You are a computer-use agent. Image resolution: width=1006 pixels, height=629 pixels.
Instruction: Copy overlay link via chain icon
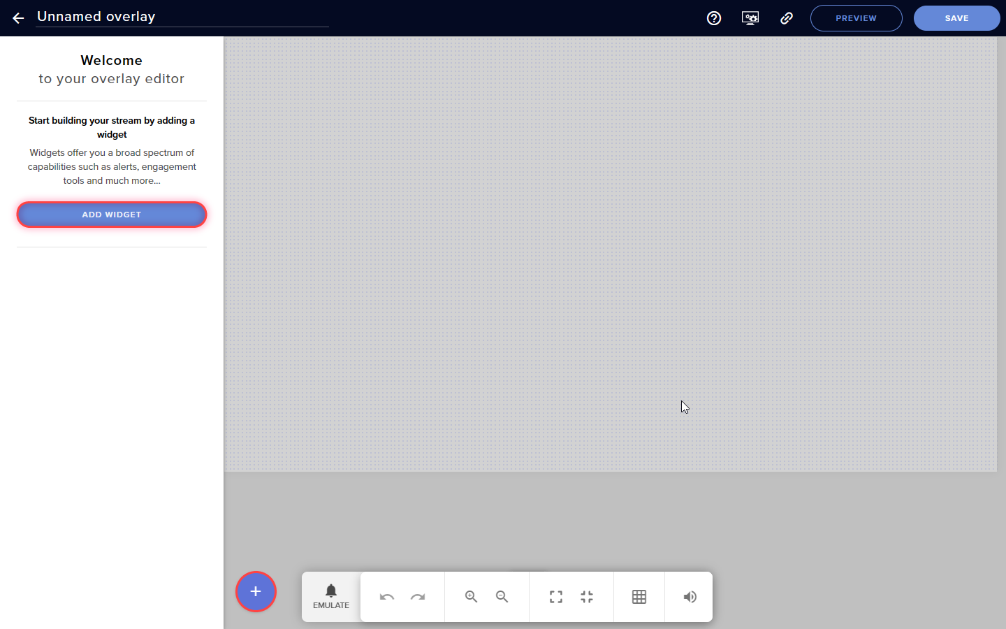tap(787, 18)
